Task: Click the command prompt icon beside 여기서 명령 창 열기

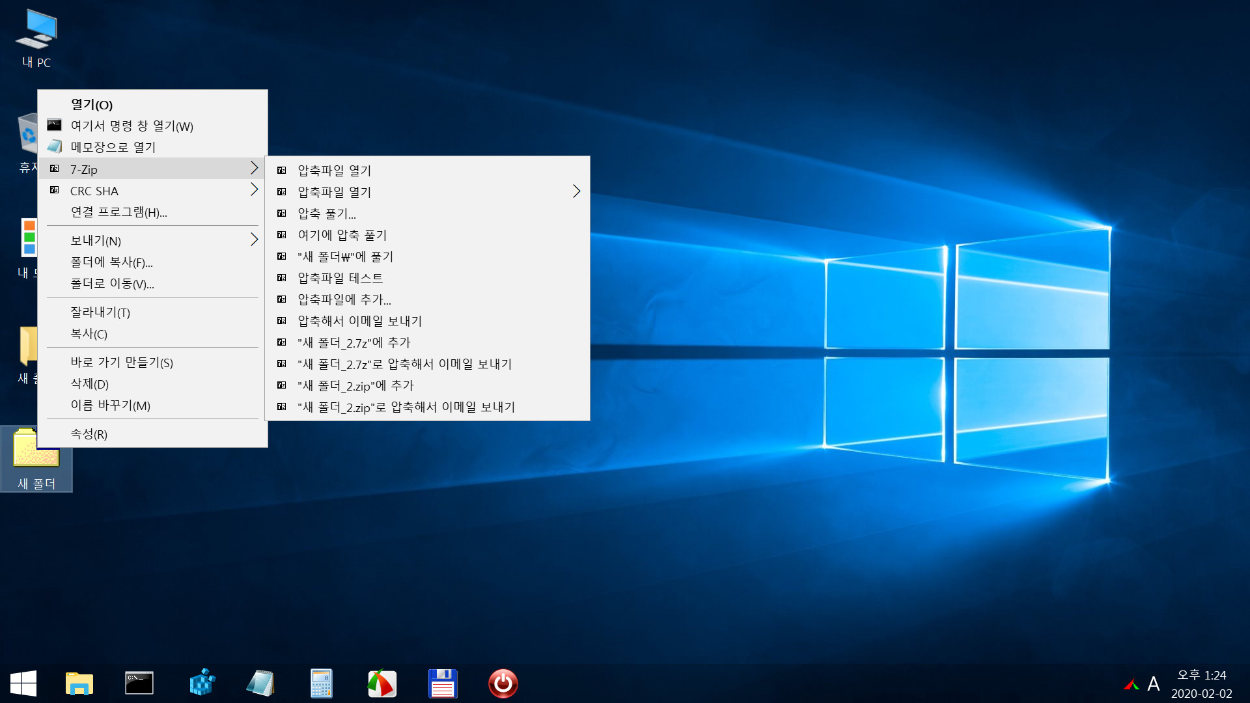Action: point(55,125)
